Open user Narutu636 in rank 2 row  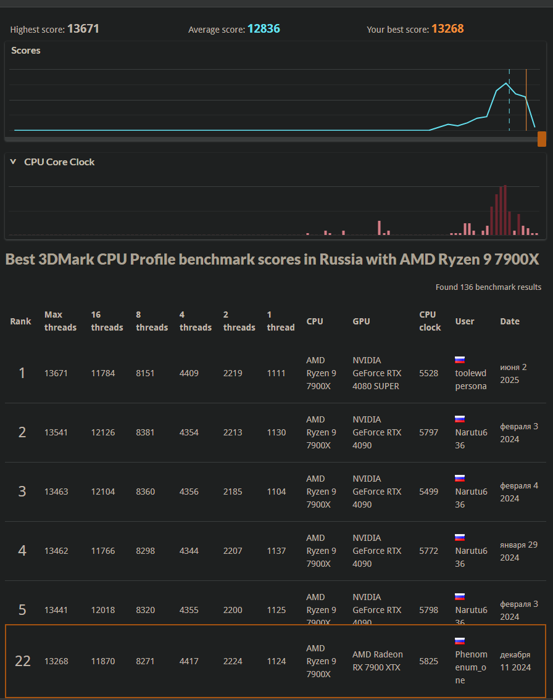(472, 439)
